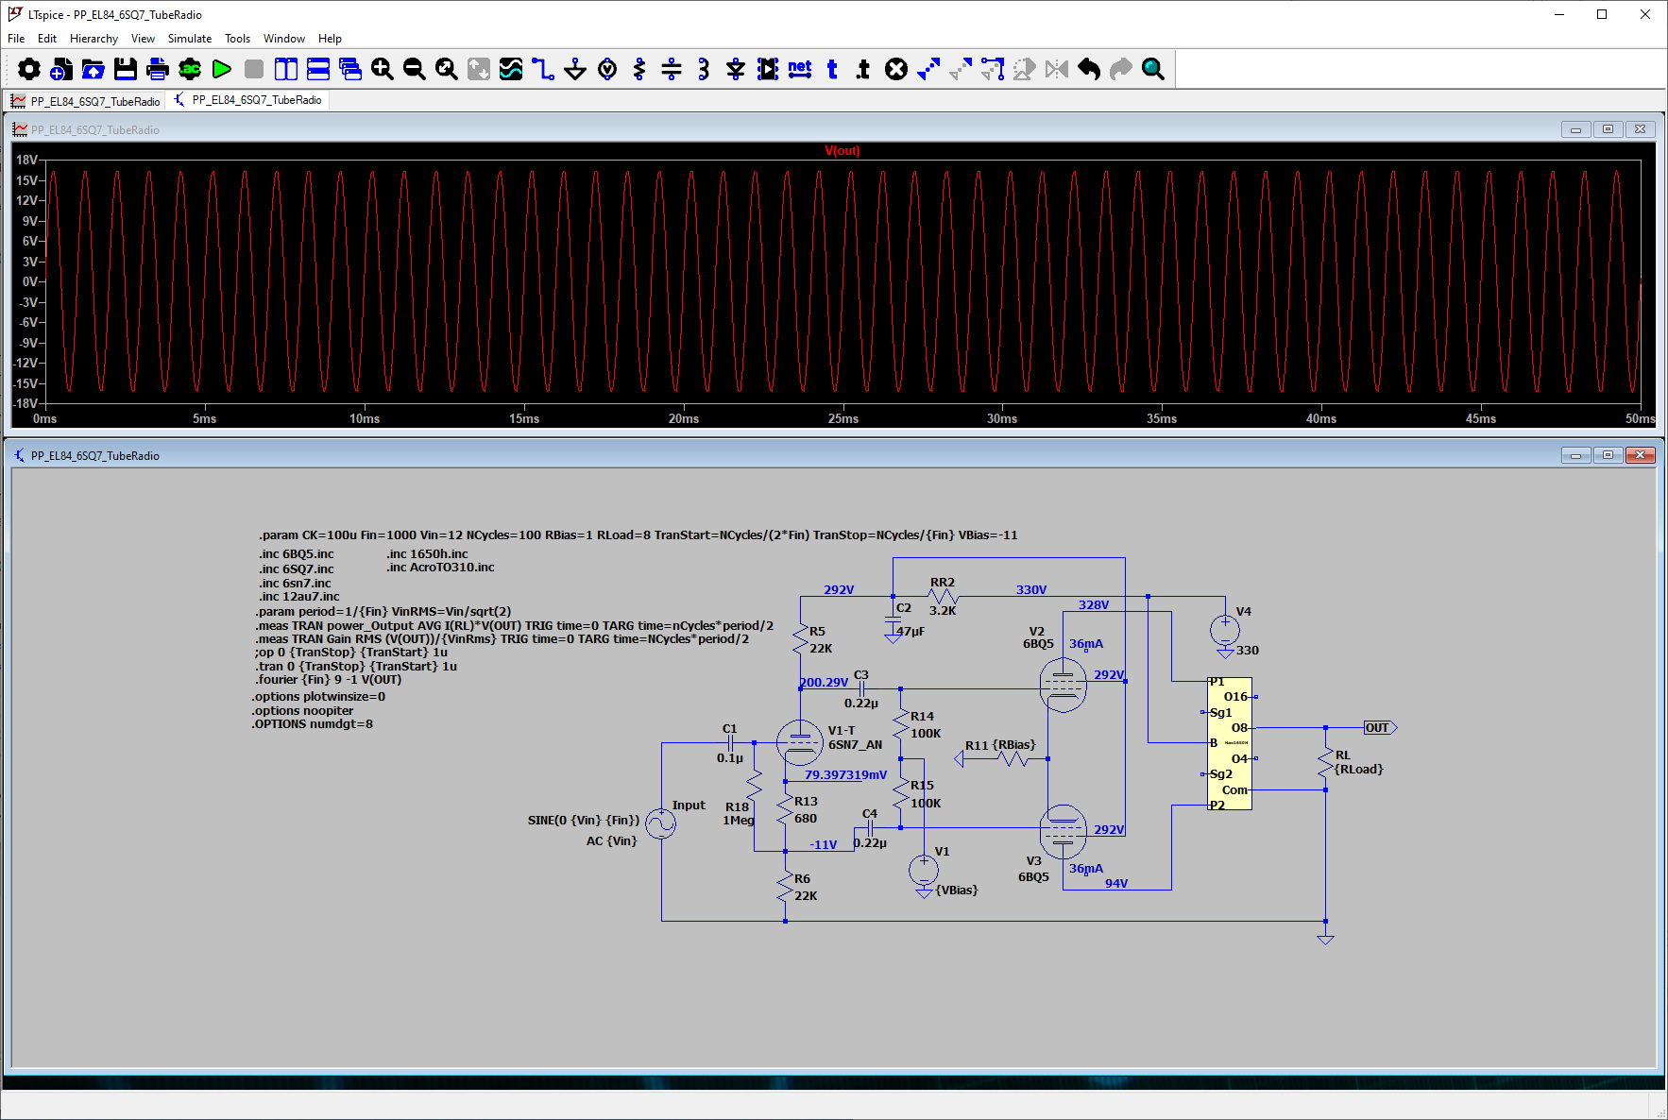Print using the printer toolbar icon
The width and height of the screenshot is (1668, 1120).
158,69
